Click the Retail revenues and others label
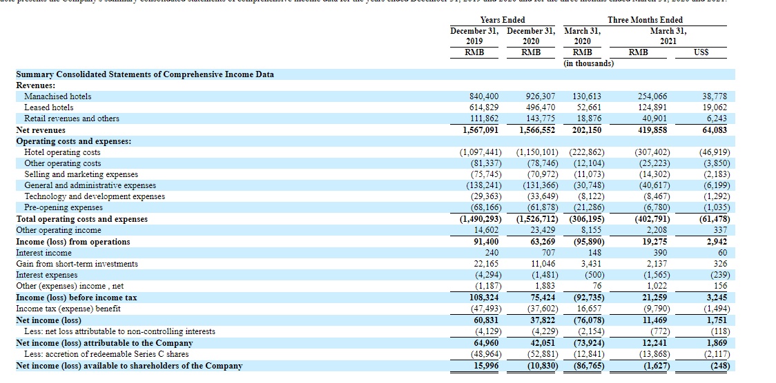The width and height of the screenshot is (776, 383). pyautogui.click(x=71, y=118)
